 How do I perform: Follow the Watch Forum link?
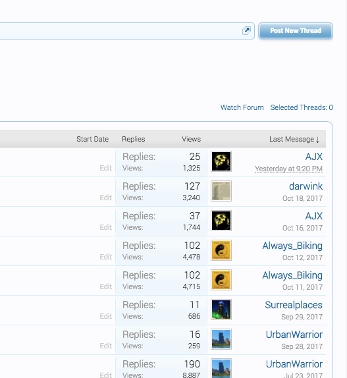(242, 107)
